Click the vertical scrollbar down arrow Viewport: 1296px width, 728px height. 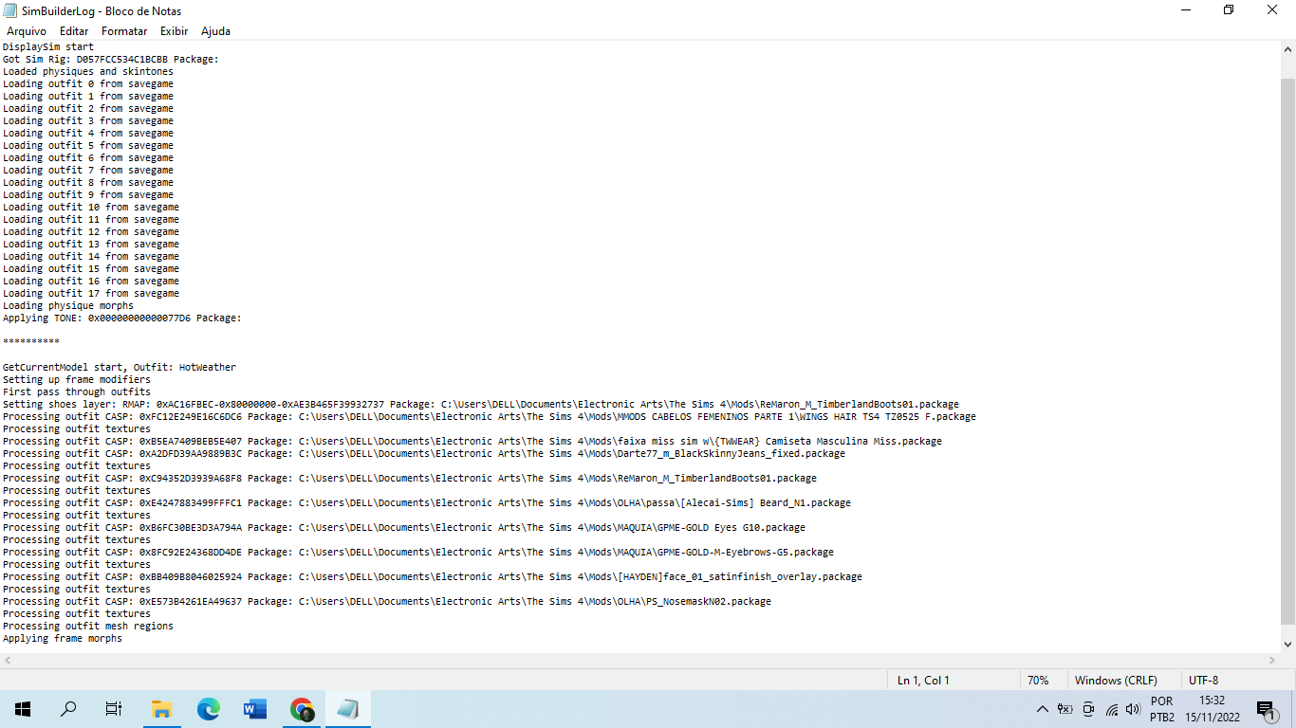click(1287, 644)
